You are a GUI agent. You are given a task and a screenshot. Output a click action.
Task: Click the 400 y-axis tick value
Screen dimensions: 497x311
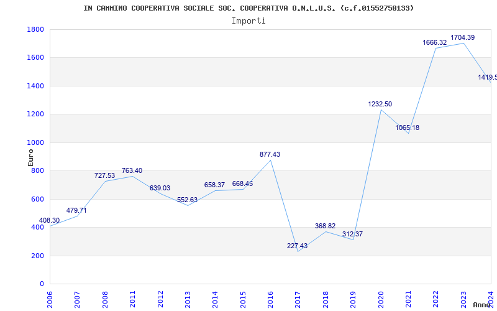pos(37,228)
